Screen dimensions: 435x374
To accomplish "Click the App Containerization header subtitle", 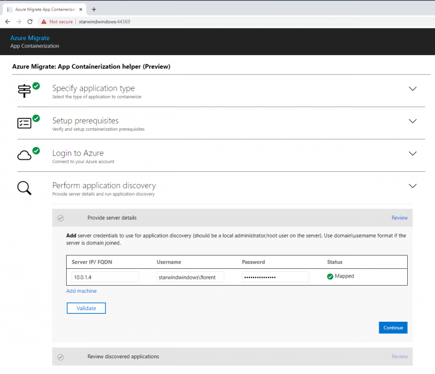I will (x=35, y=46).
